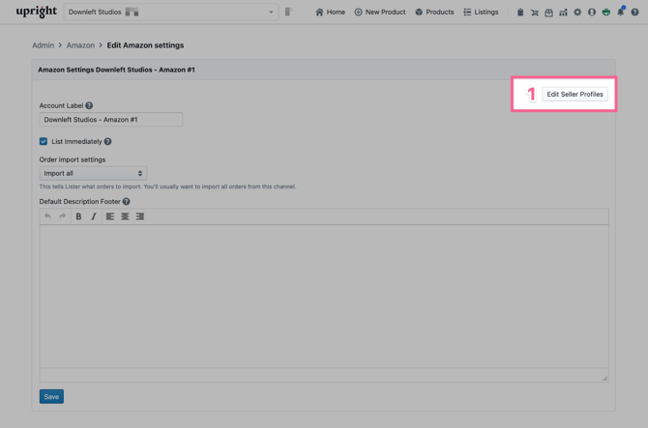This screenshot has height=428, width=648.
Task: Align description text left
Action: pos(110,216)
